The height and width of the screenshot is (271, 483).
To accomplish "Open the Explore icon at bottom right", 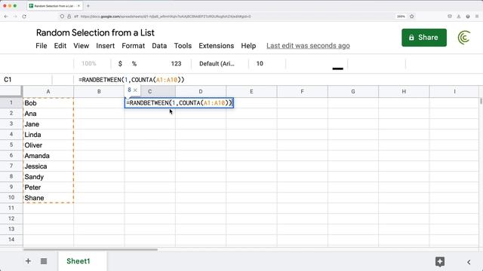I will 440,262.
